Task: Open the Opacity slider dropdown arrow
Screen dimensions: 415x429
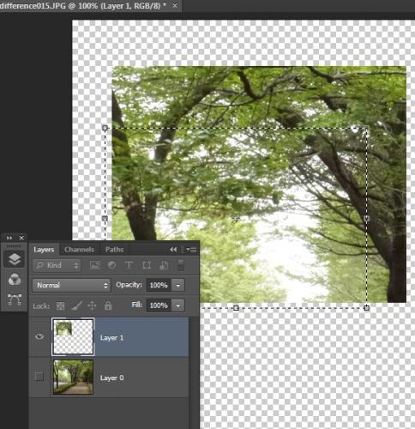Action: 178,285
